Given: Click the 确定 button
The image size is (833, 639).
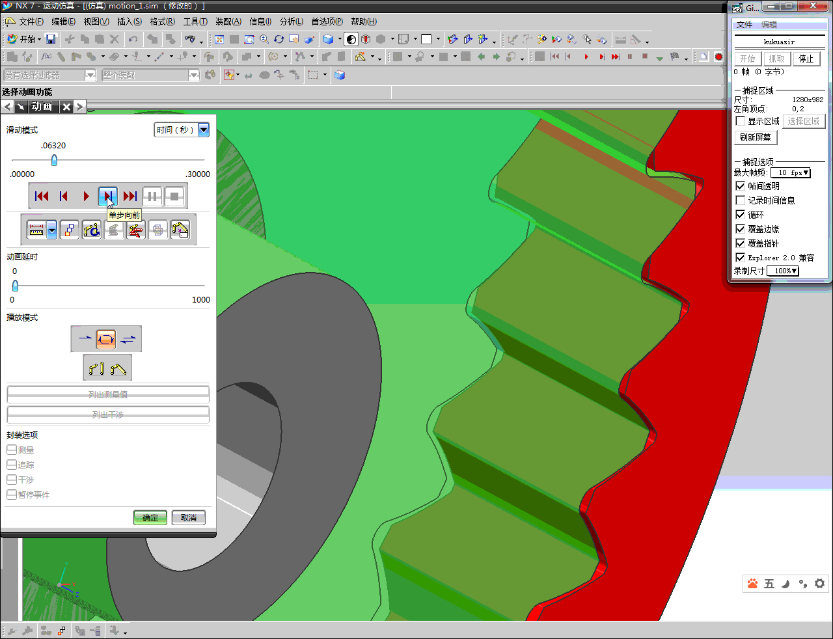Looking at the screenshot, I should (150, 518).
